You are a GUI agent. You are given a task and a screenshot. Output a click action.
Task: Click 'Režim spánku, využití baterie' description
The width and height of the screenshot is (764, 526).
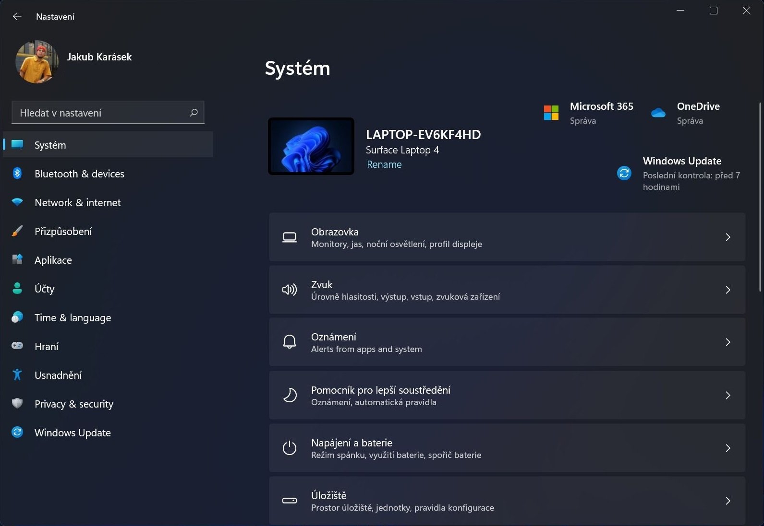396,455
